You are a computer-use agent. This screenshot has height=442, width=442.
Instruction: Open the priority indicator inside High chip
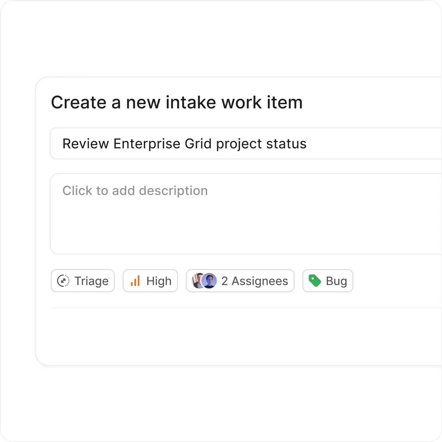point(136,280)
